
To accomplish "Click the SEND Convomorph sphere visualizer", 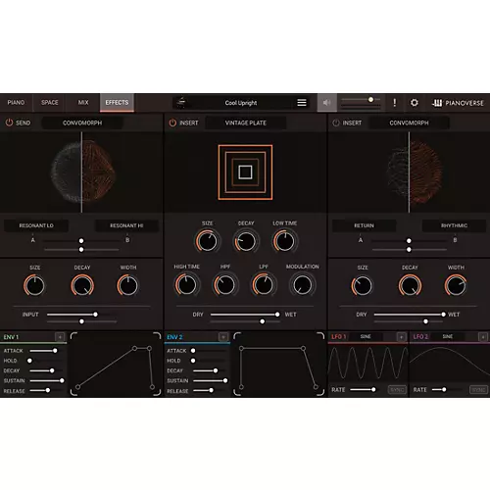I will coord(82,172).
